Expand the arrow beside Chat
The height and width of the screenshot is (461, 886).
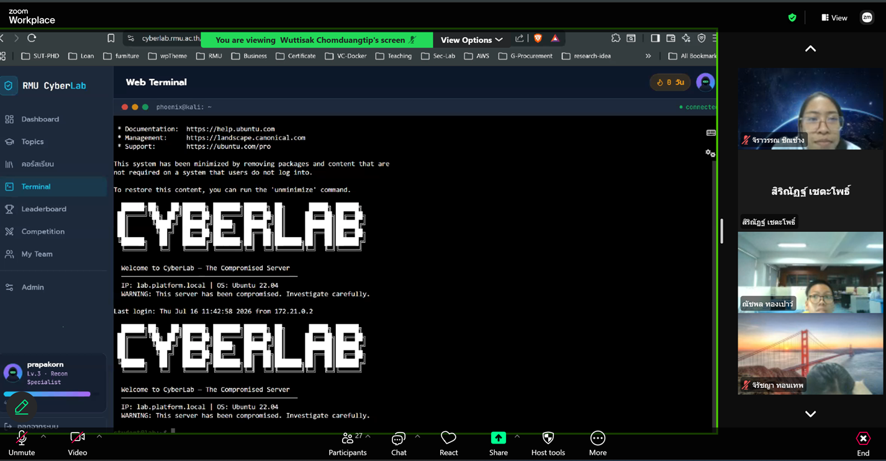click(x=417, y=436)
